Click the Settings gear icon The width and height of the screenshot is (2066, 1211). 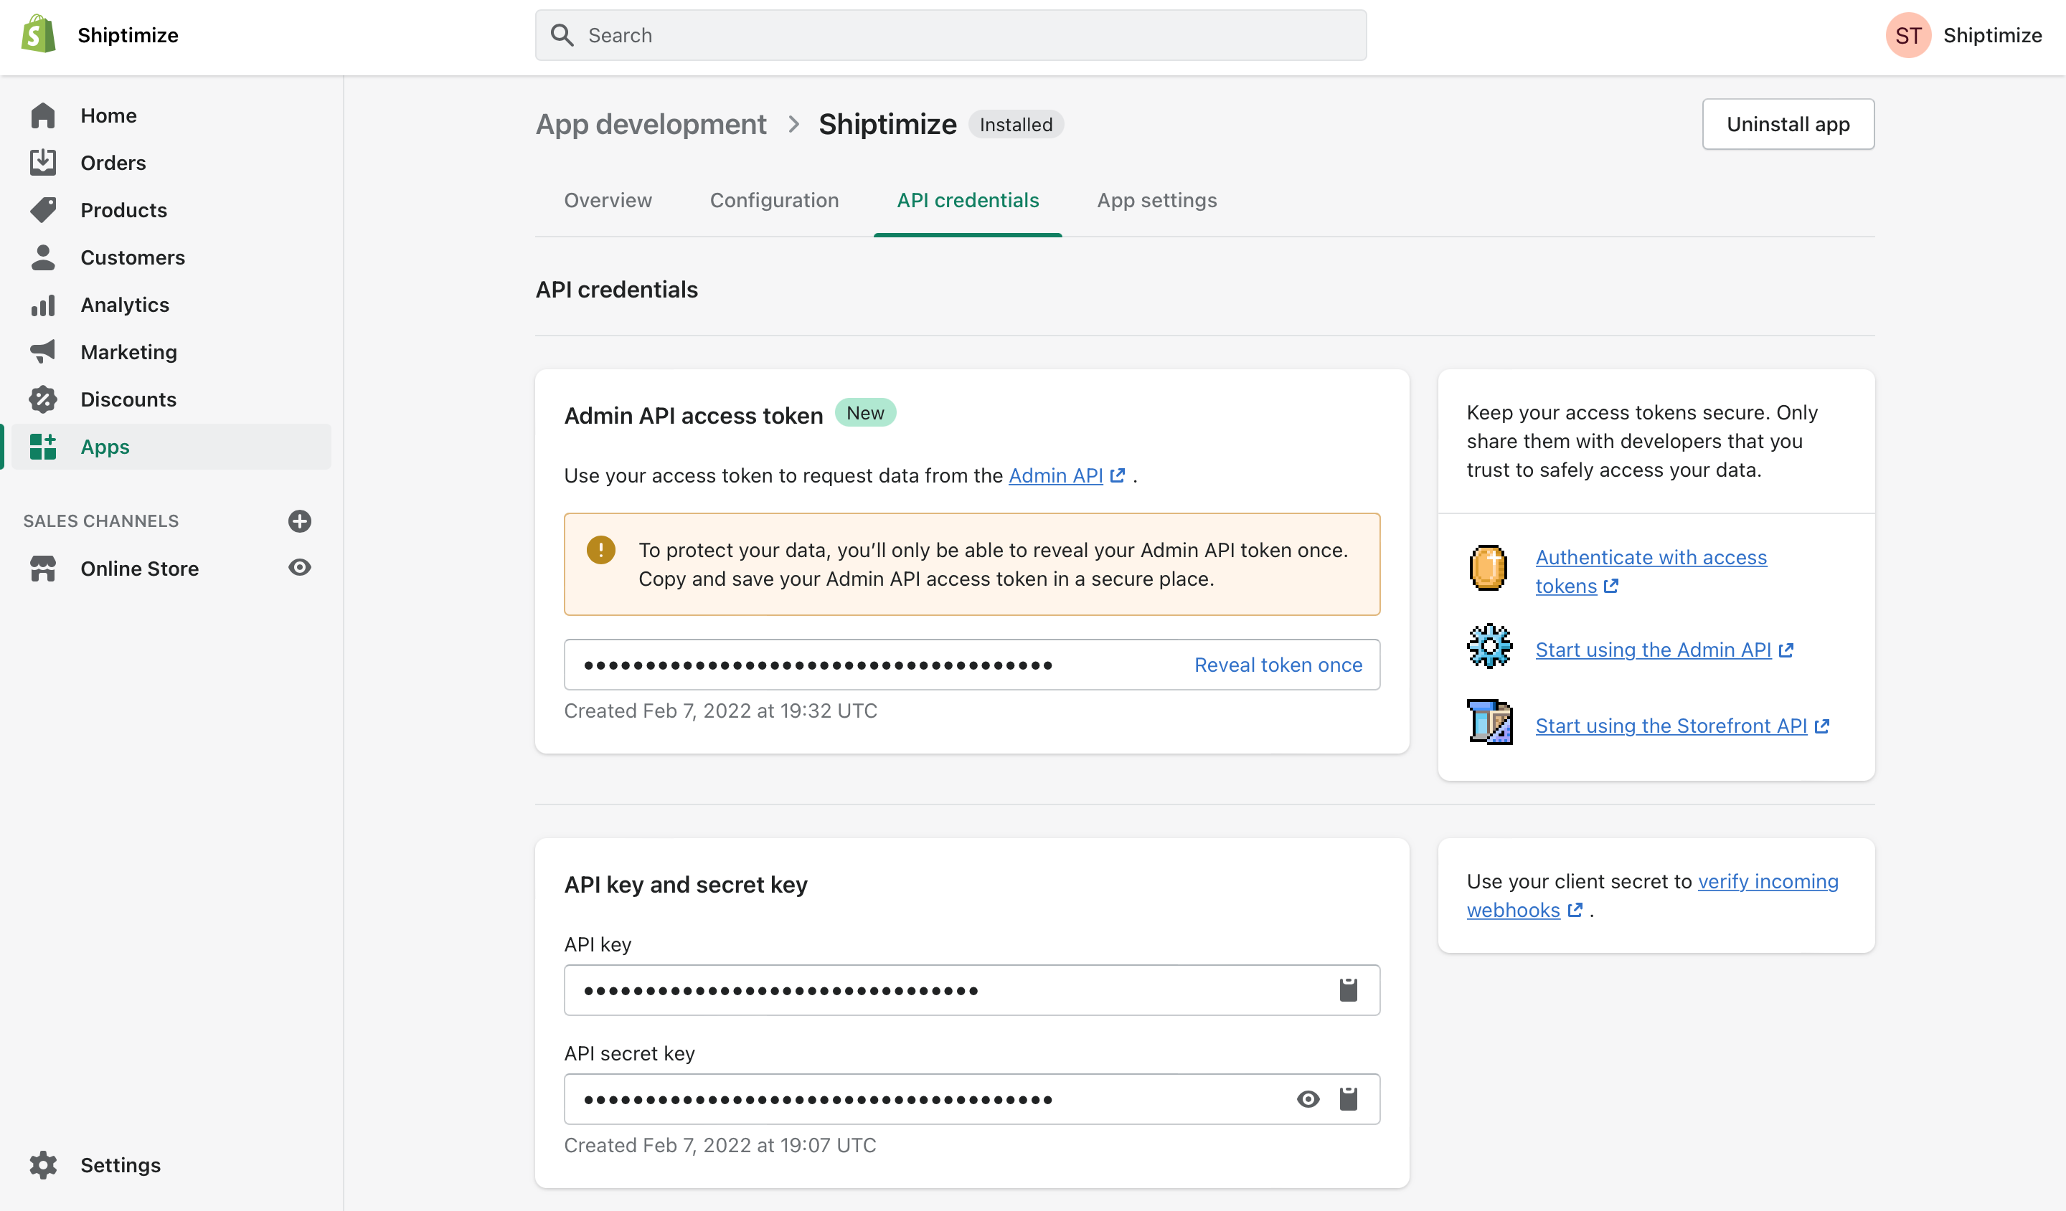click(42, 1164)
